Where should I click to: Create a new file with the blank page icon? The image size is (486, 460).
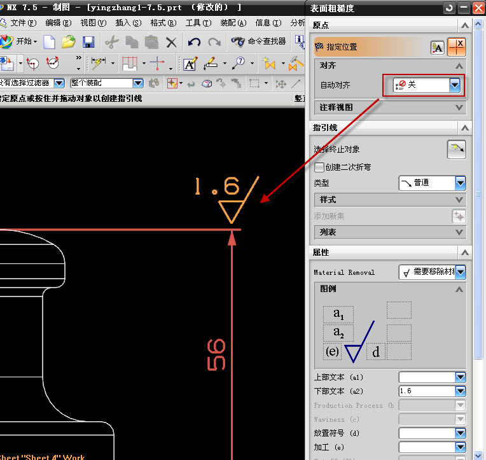49,42
